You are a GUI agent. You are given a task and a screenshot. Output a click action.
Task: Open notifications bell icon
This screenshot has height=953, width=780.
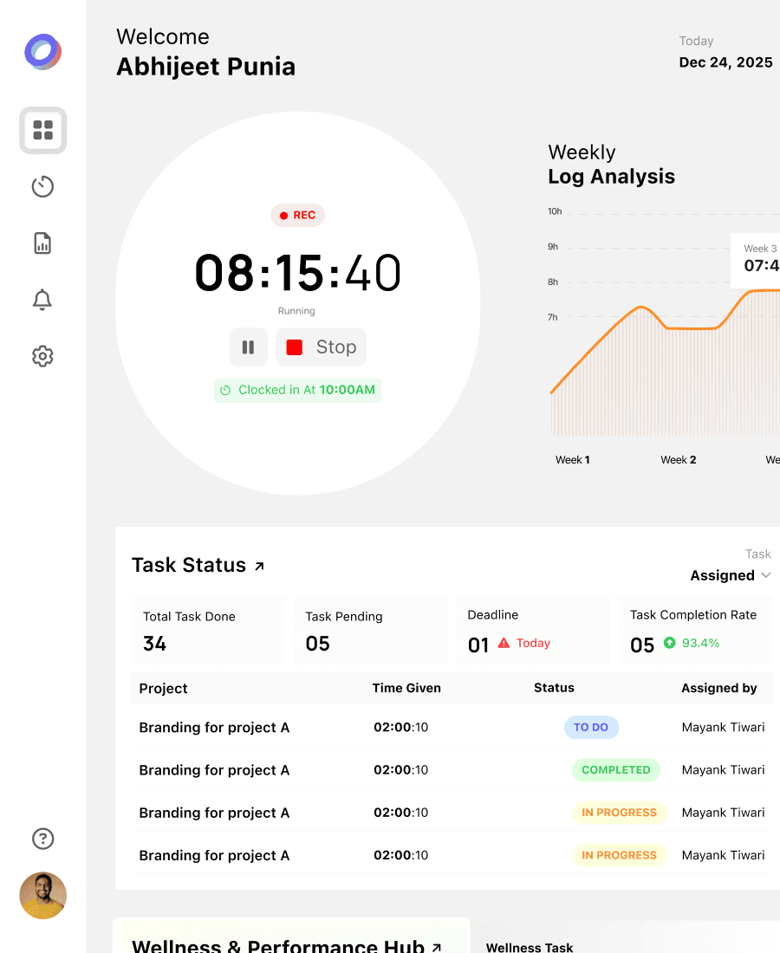pyautogui.click(x=42, y=300)
